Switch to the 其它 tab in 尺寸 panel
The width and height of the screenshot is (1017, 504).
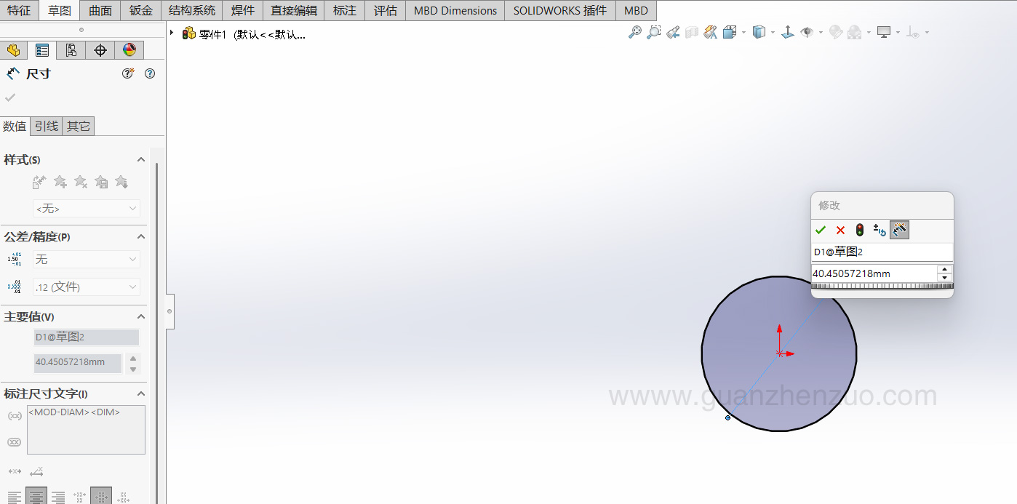79,127
